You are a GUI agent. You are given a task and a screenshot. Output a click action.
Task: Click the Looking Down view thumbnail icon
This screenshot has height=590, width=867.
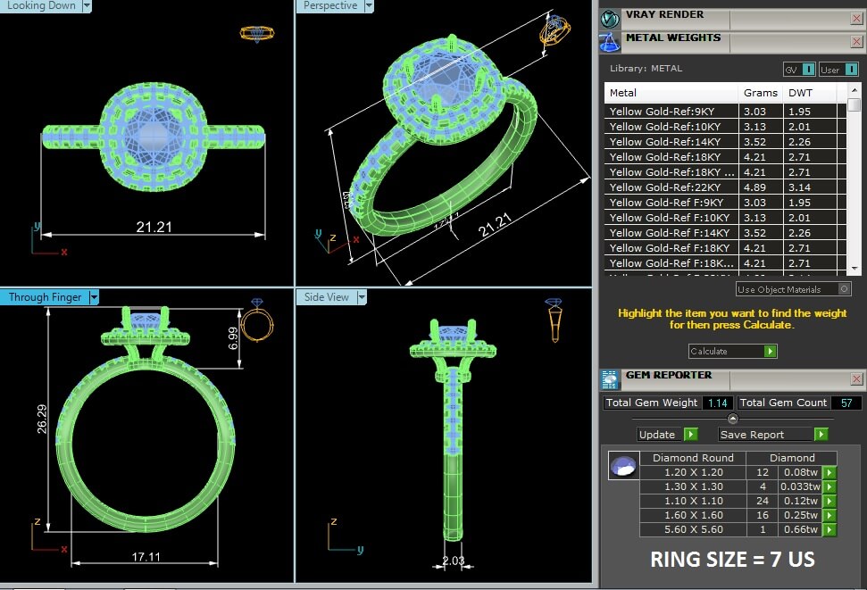click(257, 34)
